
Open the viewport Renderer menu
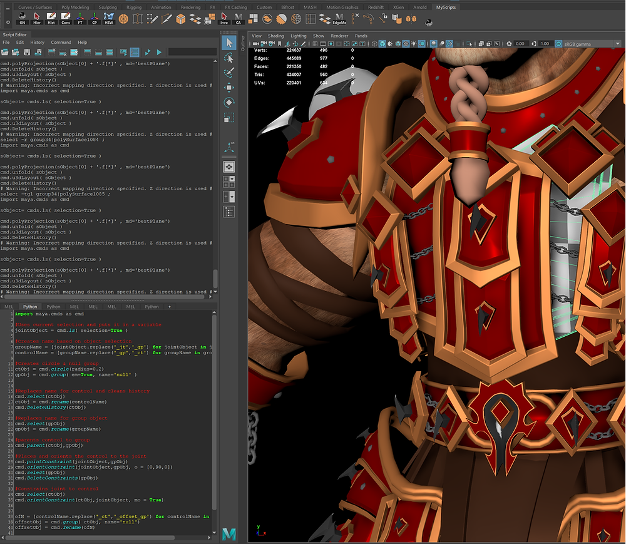pyautogui.click(x=339, y=36)
